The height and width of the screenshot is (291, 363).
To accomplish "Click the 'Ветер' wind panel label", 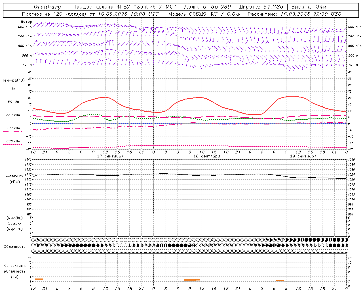I will (26, 22).
